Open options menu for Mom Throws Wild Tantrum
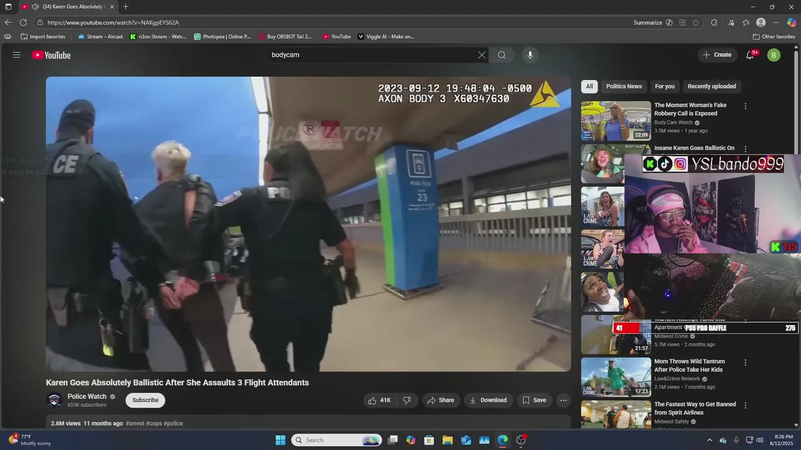The height and width of the screenshot is (450, 801). [x=745, y=362]
